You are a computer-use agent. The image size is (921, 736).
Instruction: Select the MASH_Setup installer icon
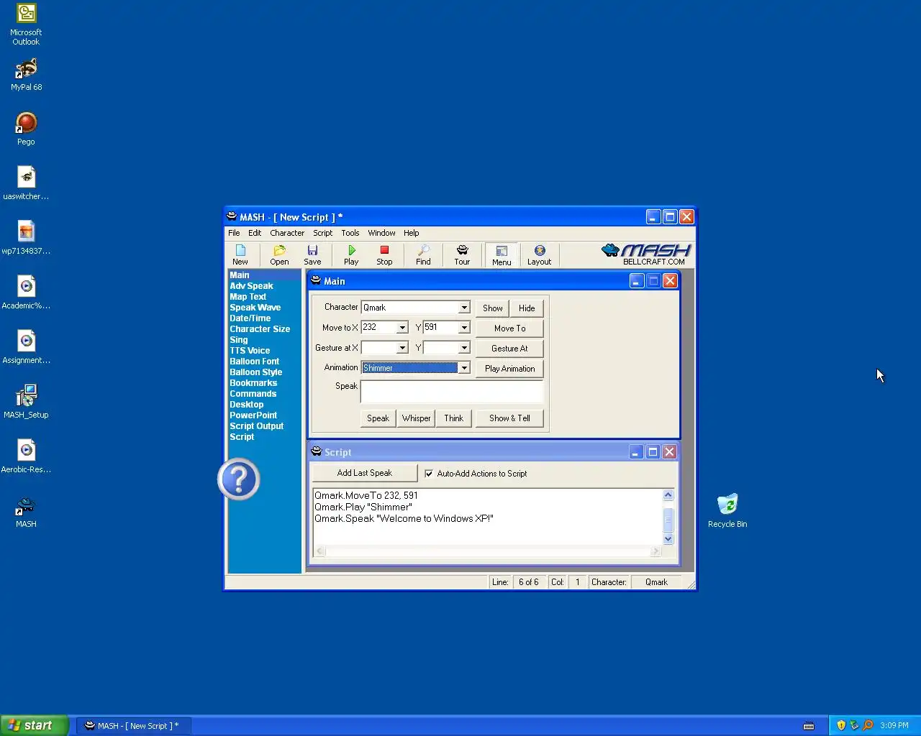(x=26, y=402)
